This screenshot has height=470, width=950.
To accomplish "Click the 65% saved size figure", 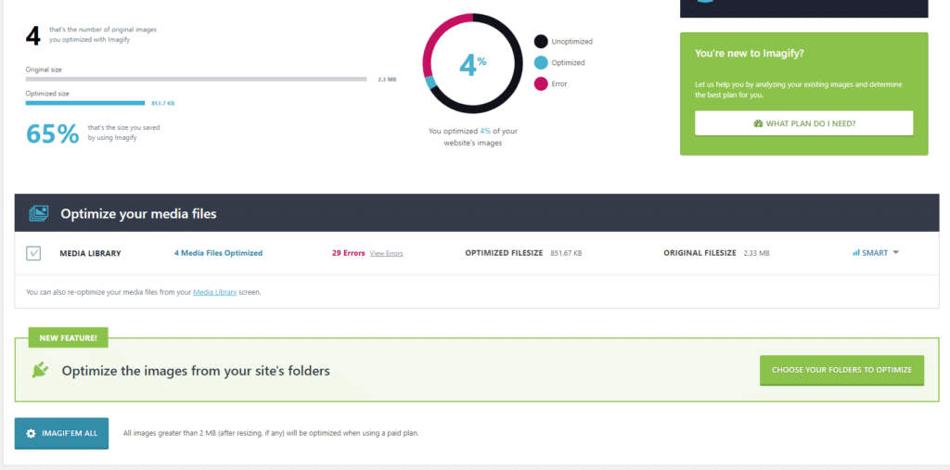I will (52, 133).
